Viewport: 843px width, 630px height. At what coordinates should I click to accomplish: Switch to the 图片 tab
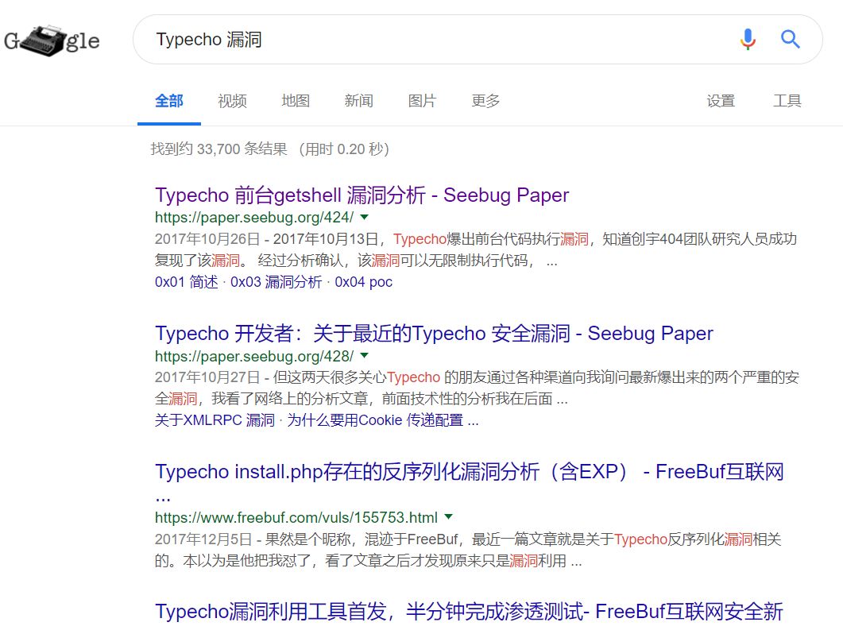pyautogui.click(x=422, y=101)
